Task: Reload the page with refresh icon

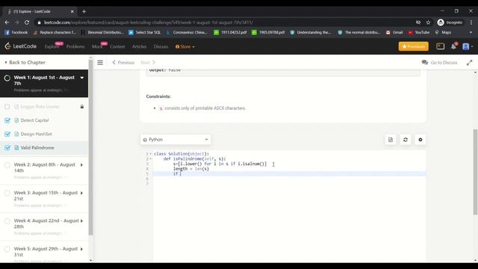Action: coord(27,22)
